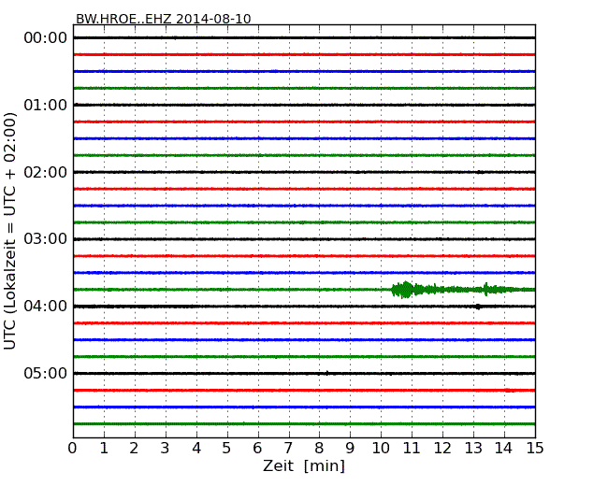Click the 02:00 time label

(46, 172)
